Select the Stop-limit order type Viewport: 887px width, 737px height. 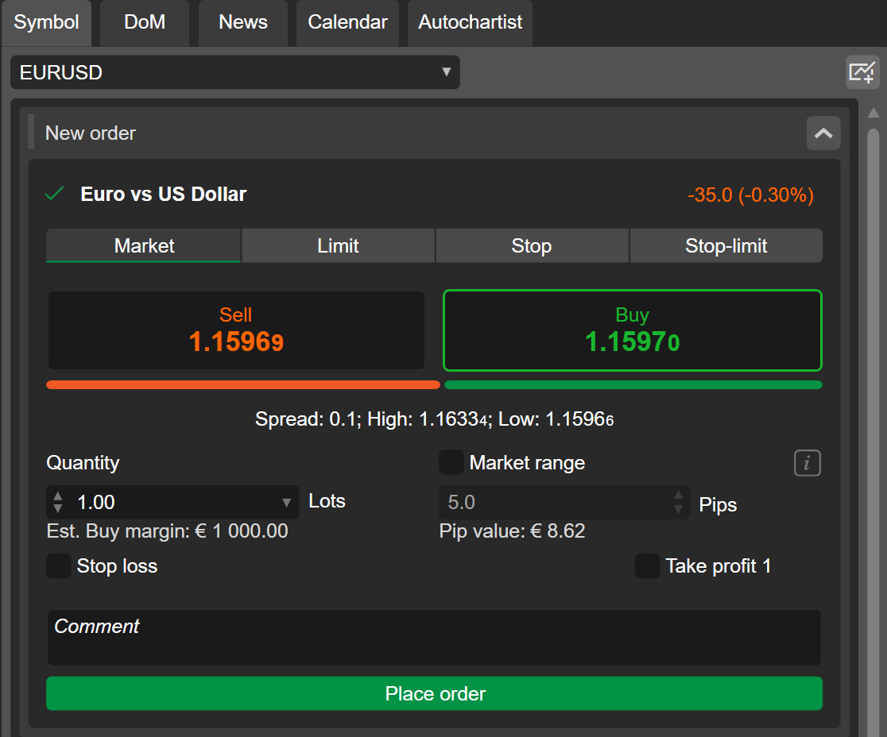tap(726, 246)
